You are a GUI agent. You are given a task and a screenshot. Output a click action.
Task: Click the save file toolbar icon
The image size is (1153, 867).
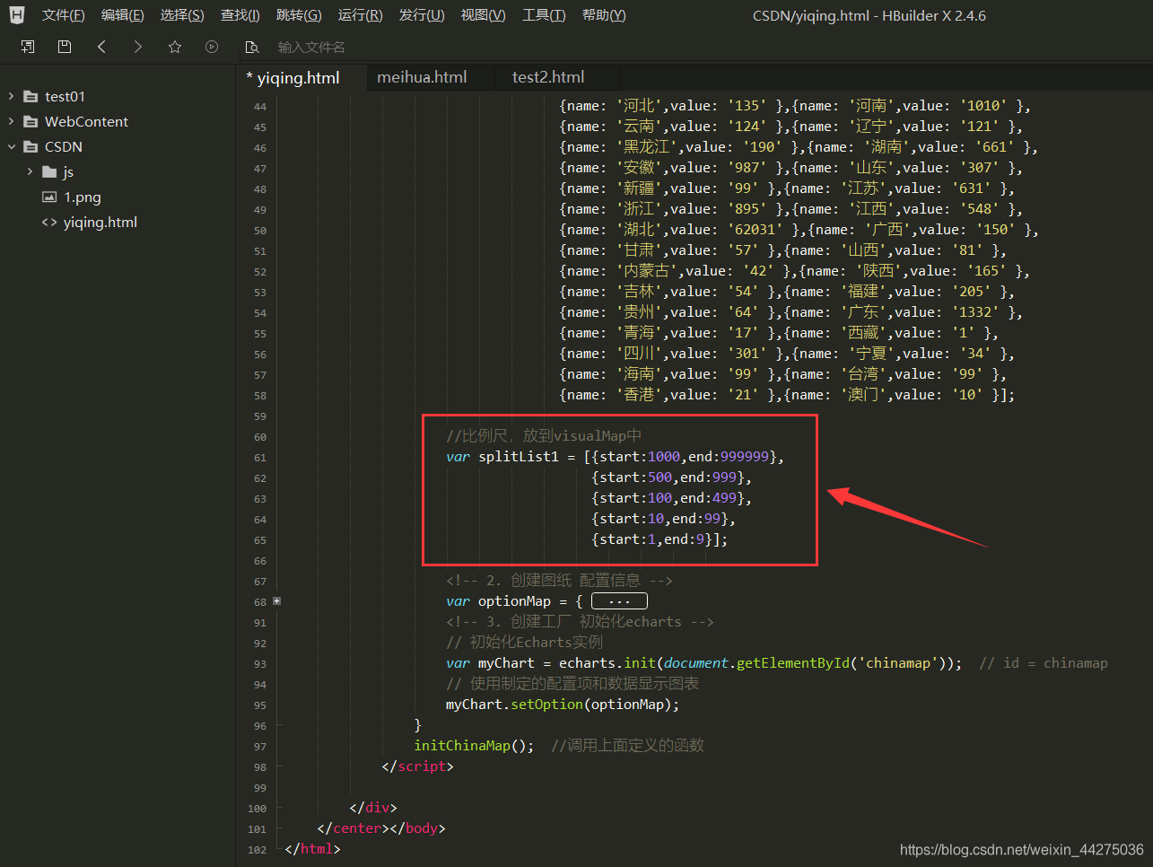(65, 47)
